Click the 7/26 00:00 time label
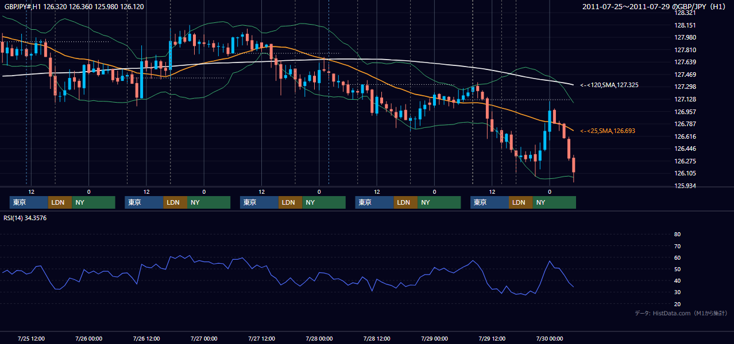This screenshot has width=734, height=344. point(88,338)
